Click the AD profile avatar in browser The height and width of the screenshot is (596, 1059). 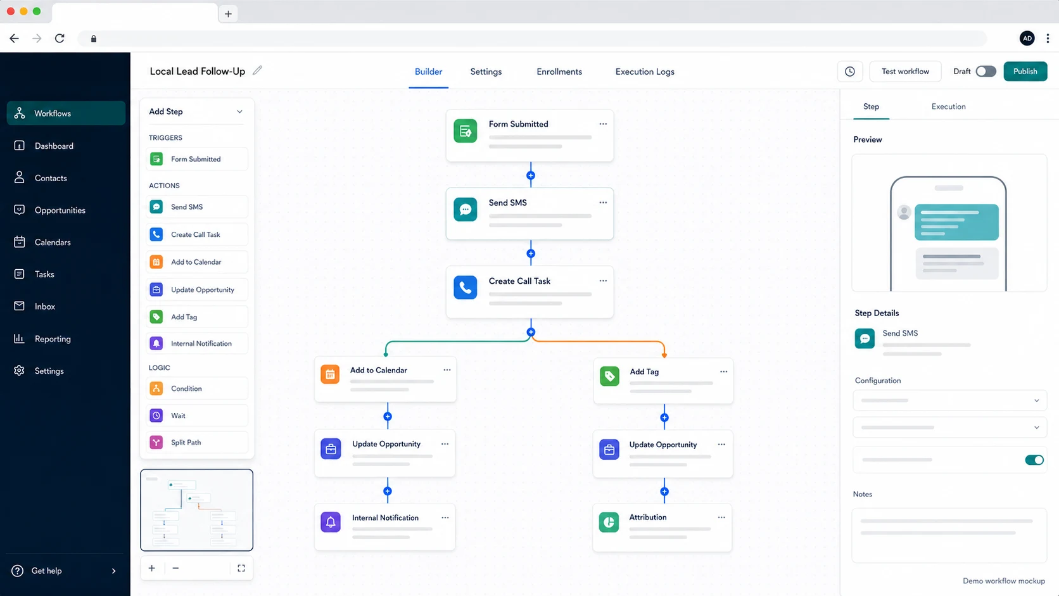click(x=1027, y=39)
